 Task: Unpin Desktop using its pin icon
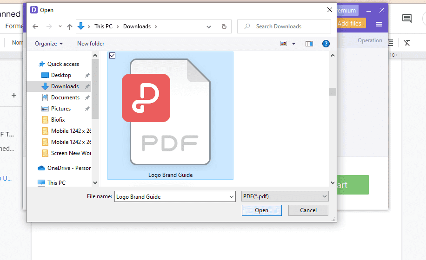coord(87,75)
